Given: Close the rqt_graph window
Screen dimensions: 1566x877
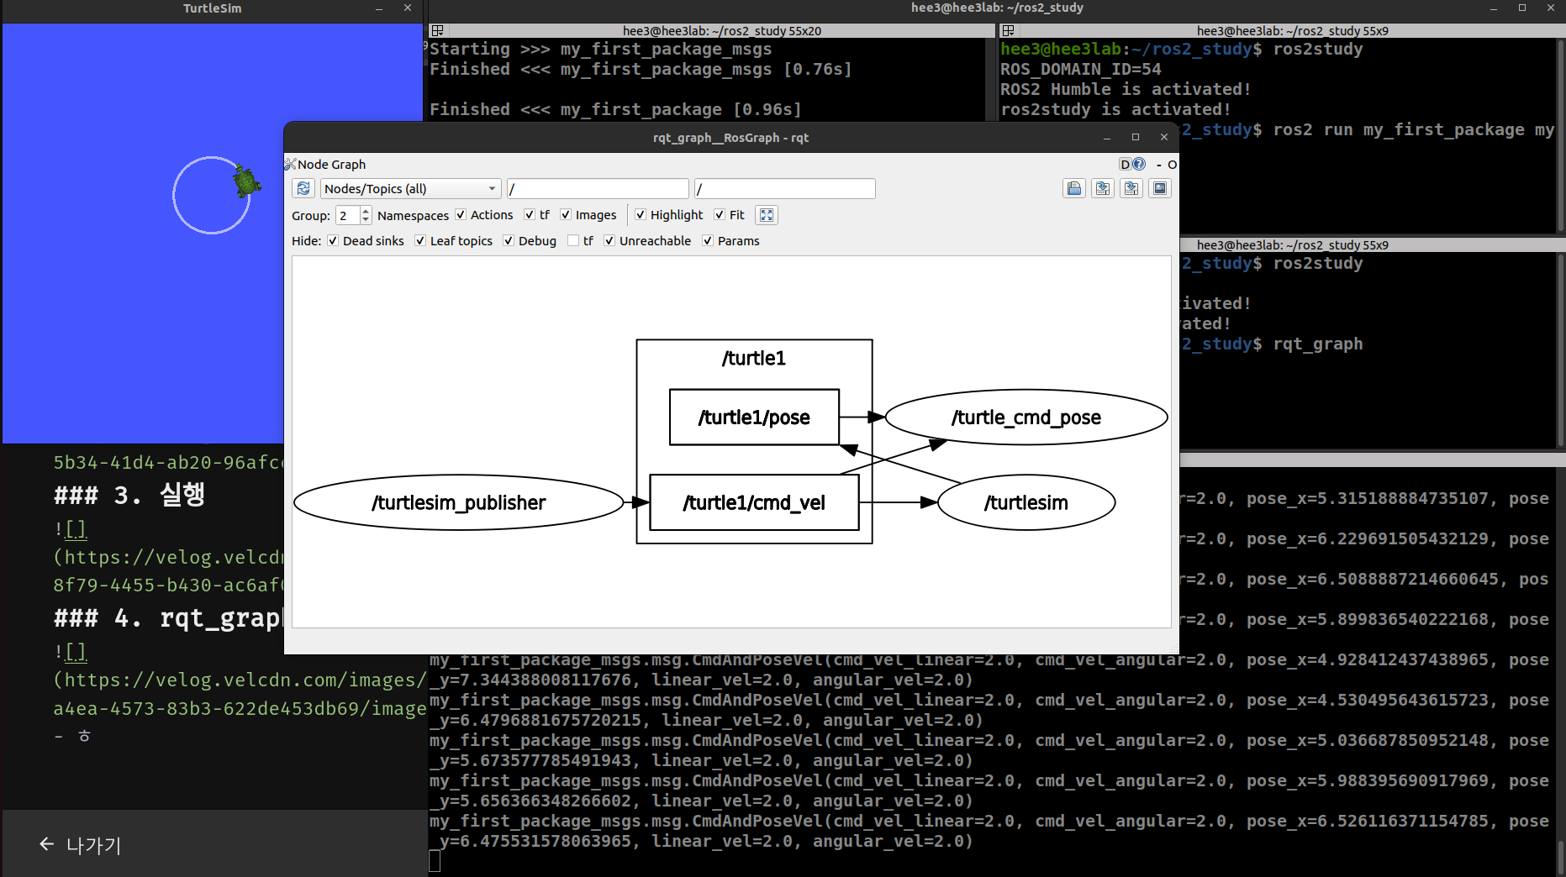Looking at the screenshot, I should pos(1164,138).
